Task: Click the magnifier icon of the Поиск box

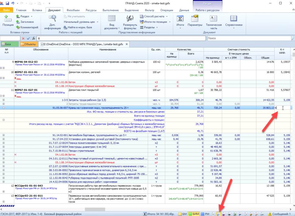Action: [x=293, y=38]
